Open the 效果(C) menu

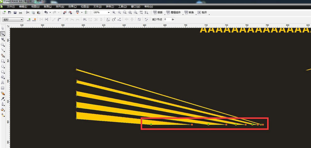tap(72, 7)
